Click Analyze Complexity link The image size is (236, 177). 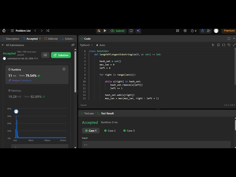[20, 80]
